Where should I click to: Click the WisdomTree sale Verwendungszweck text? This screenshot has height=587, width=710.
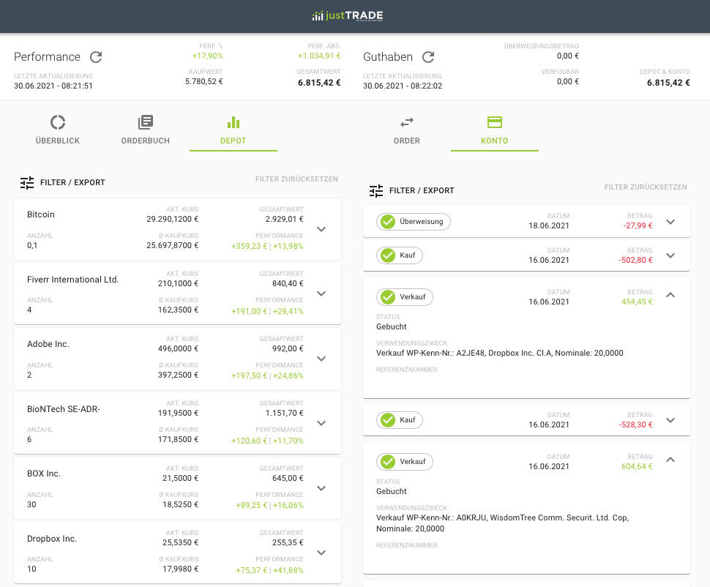503,523
